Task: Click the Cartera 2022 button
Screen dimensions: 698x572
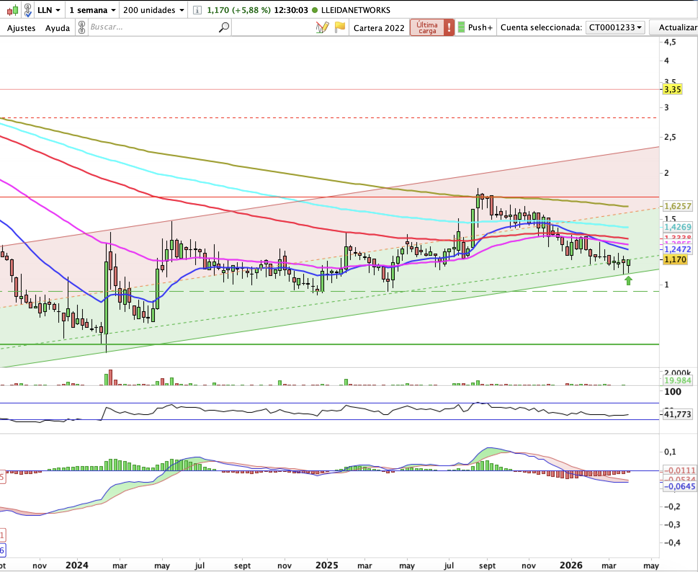Action: 379,28
